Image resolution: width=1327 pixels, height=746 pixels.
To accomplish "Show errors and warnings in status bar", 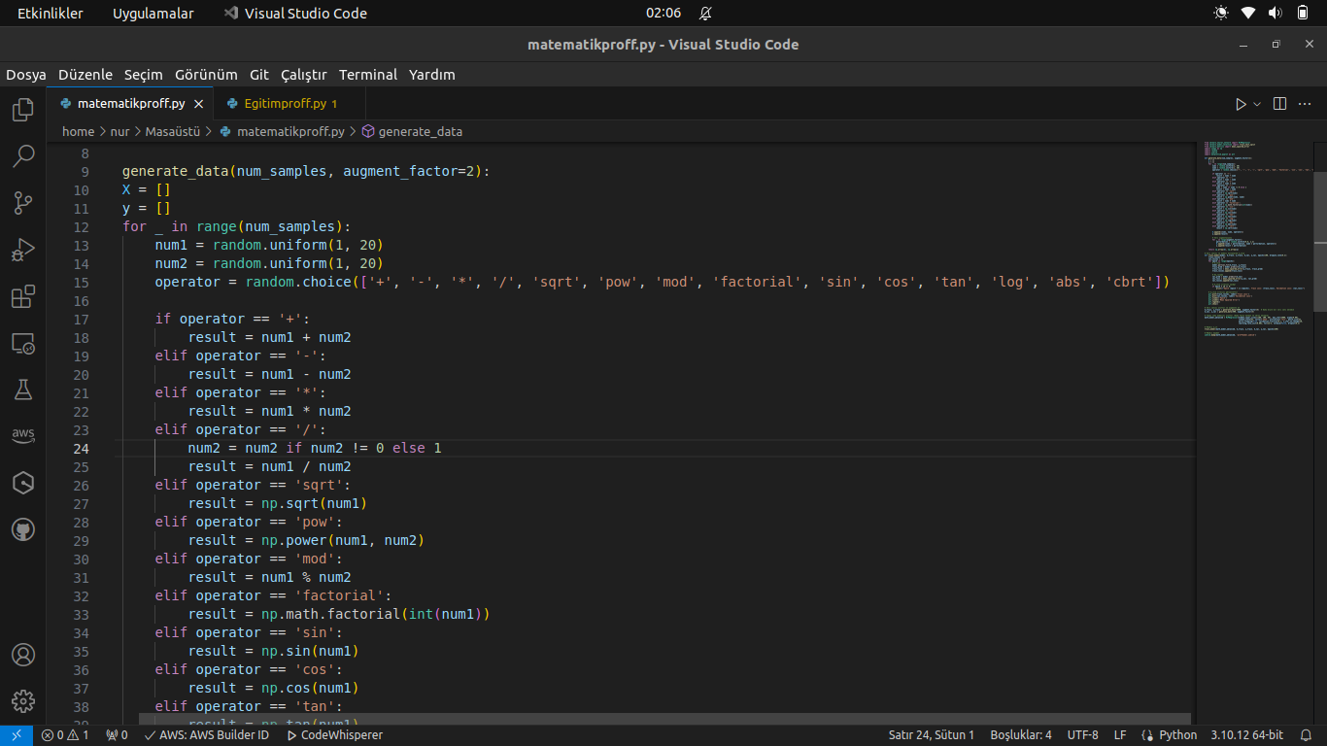I will pos(65,735).
